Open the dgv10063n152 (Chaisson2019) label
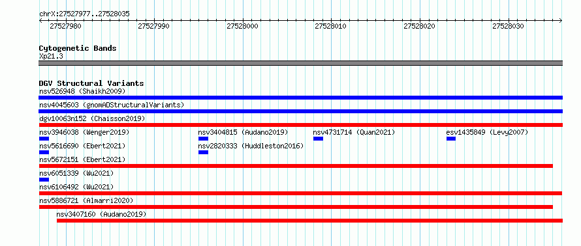The width and height of the screenshot is (581, 246). click(x=92, y=118)
